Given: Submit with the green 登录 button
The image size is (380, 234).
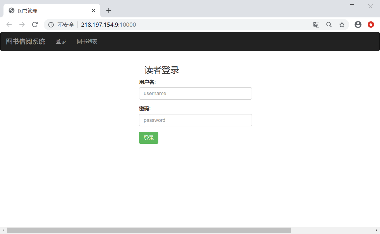Looking at the screenshot, I should pos(149,138).
